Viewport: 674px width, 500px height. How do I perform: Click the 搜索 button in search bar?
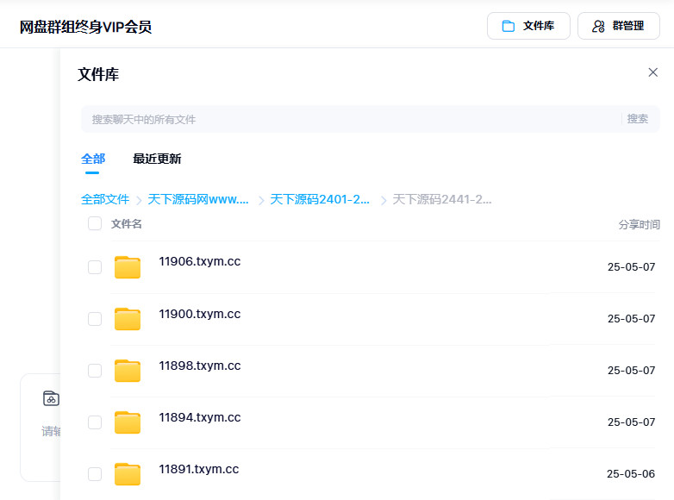point(638,119)
